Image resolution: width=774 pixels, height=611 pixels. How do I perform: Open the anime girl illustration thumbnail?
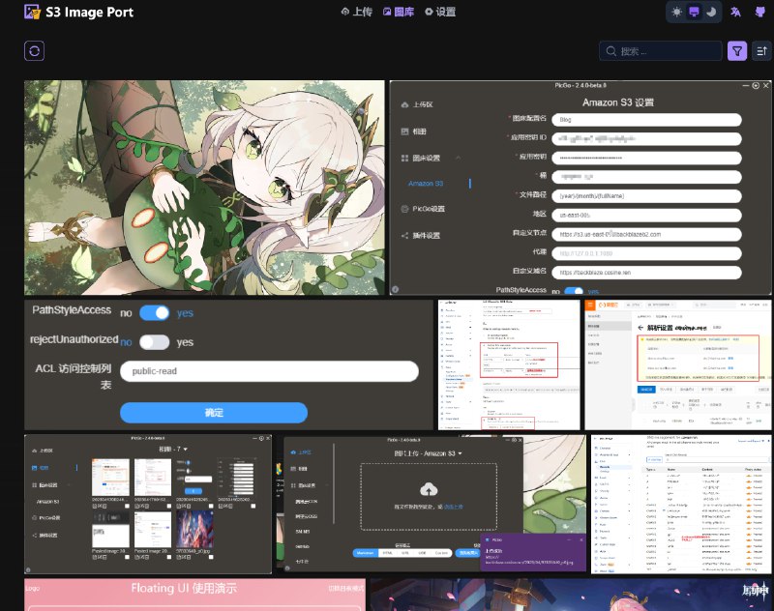click(x=204, y=188)
